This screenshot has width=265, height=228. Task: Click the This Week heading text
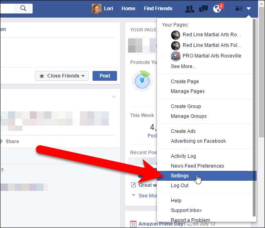(142, 115)
